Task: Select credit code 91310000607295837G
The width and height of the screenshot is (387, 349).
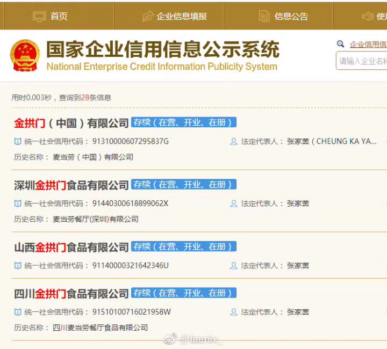Action: click(131, 141)
